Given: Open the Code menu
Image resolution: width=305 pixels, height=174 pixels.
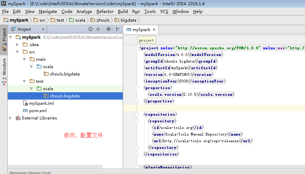Looking at the screenshot, I should coord(67,12).
